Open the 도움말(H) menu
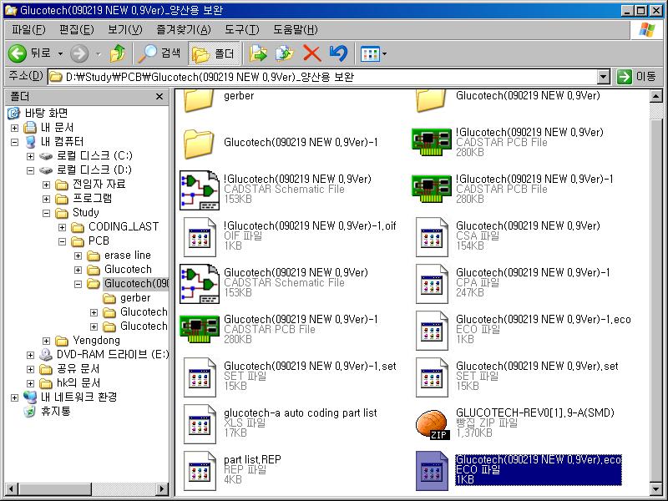 [x=296, y=30]
